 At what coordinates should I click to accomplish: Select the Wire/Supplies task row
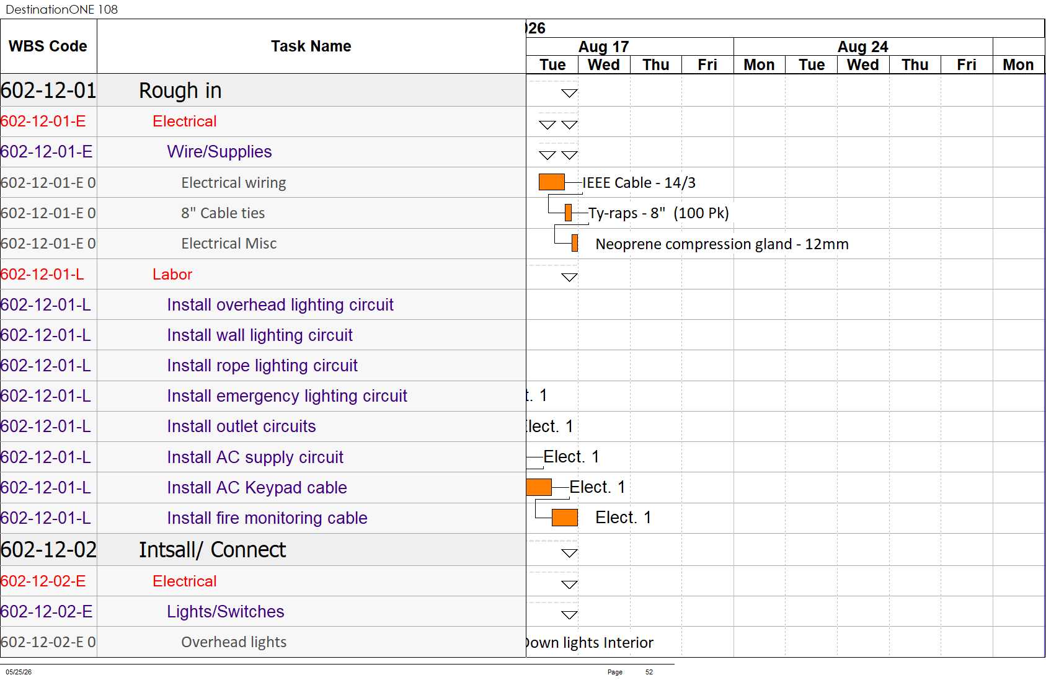click(x=263, y=152)
